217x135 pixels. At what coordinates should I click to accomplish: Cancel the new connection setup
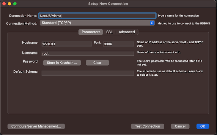(180, 126)
